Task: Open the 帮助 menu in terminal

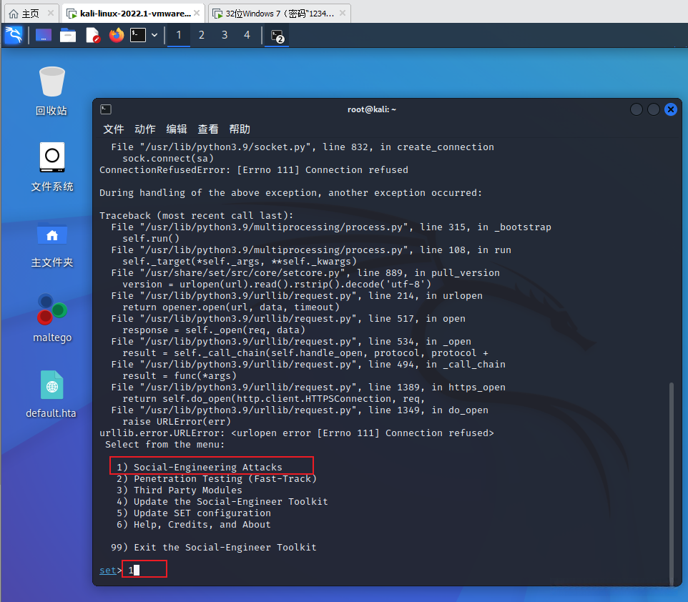Action: 240,129
